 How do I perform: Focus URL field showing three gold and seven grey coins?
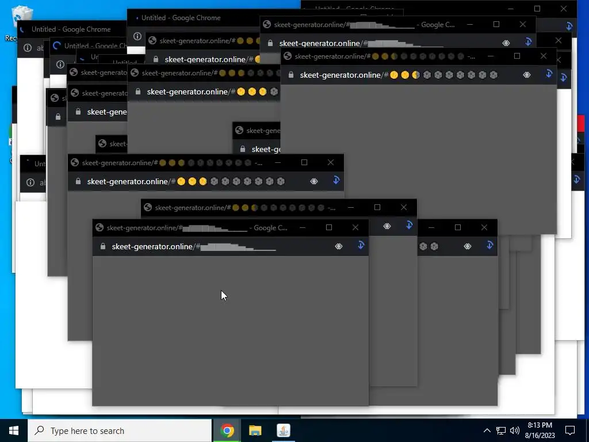(x=186, y=181)
